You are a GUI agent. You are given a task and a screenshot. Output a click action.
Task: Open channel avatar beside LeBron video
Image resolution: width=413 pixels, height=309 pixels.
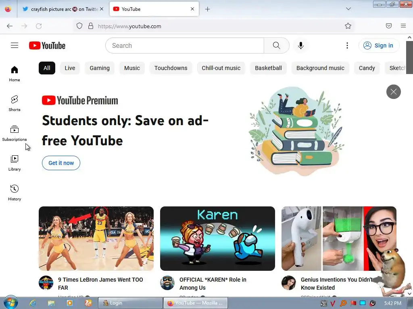tap(46, 283)
